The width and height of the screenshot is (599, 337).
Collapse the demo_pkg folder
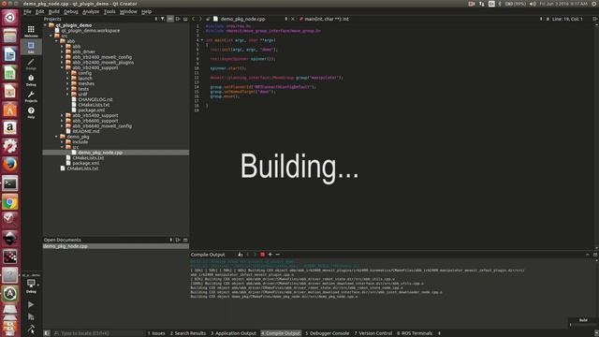coord(56,137)
